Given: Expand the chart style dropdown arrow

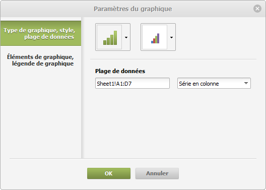Looking at the screenshot, I should (x=171, y=37).
